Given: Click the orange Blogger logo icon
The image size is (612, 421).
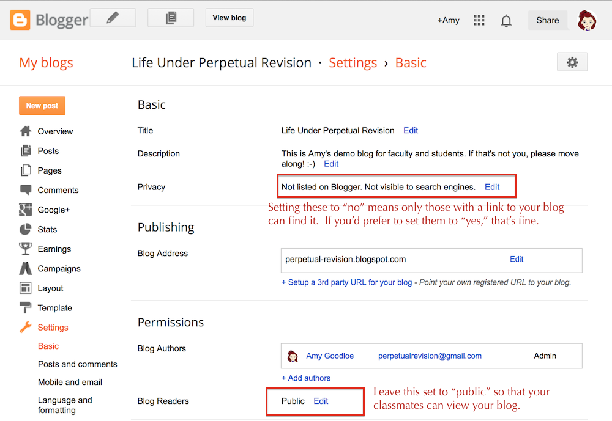Looking at the screenshot, I should (x=20, y=20).
